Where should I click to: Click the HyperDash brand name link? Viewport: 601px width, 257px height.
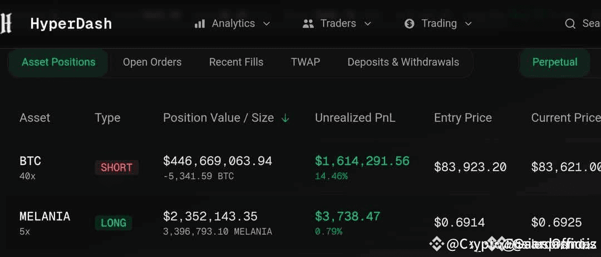tap(71, 23)
